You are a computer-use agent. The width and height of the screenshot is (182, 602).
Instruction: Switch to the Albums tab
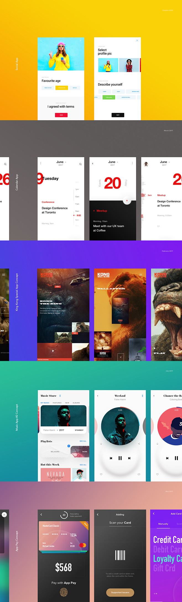[76, 403]
